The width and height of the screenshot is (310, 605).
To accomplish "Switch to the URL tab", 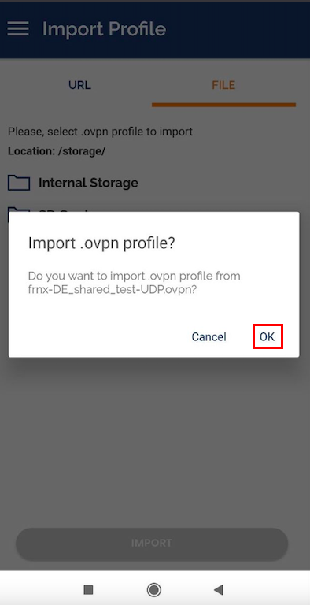I will tap(79, 85).
